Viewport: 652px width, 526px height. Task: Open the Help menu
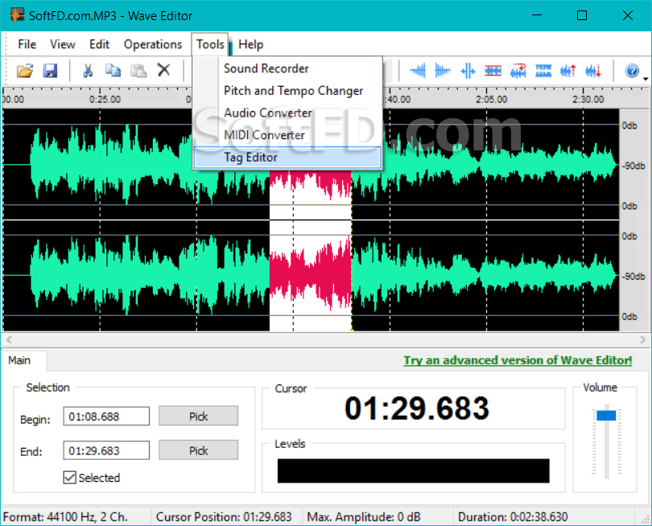250,44
